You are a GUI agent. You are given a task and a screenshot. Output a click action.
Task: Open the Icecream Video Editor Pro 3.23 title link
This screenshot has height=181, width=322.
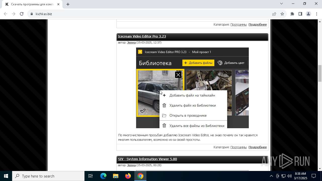pos(142,36)
